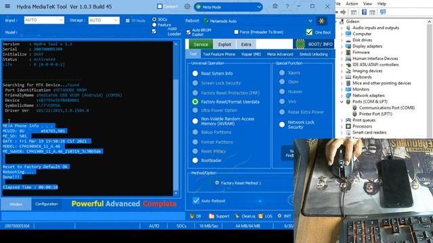Select the Printer Port (LPT1) icon
This screenshot has width=433, height=243.
(x=355, y=114)
